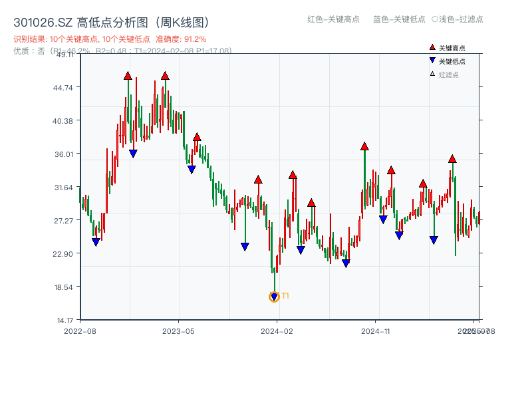Click the T1 label beside the orange circle
Image resolution: width=532 pixels, height=399 pixels.
(285, 295)
